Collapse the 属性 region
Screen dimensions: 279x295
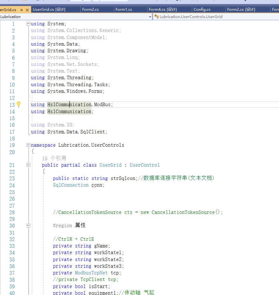[x=29, y=226]
